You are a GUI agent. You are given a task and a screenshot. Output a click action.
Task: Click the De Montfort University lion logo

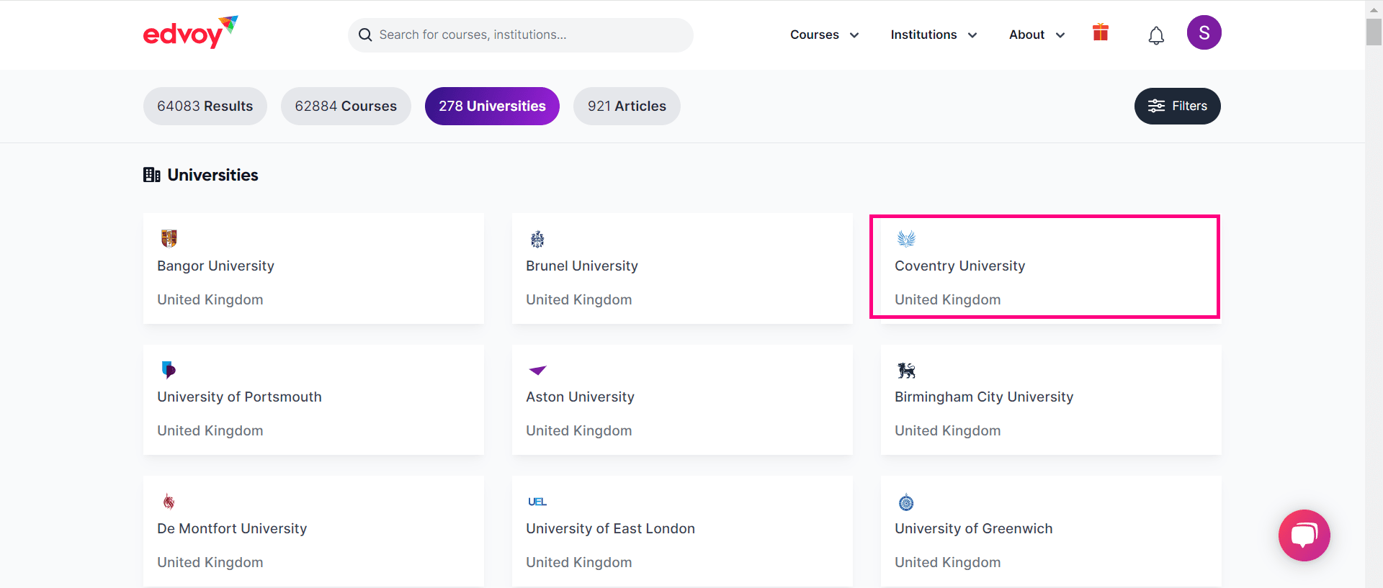[x=169, y=502]
